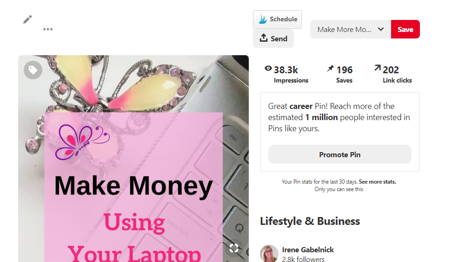The image size is (452, 262).
Task: Open the Irene Gabelnick profile name link
Action: click(x=308, y=249)
